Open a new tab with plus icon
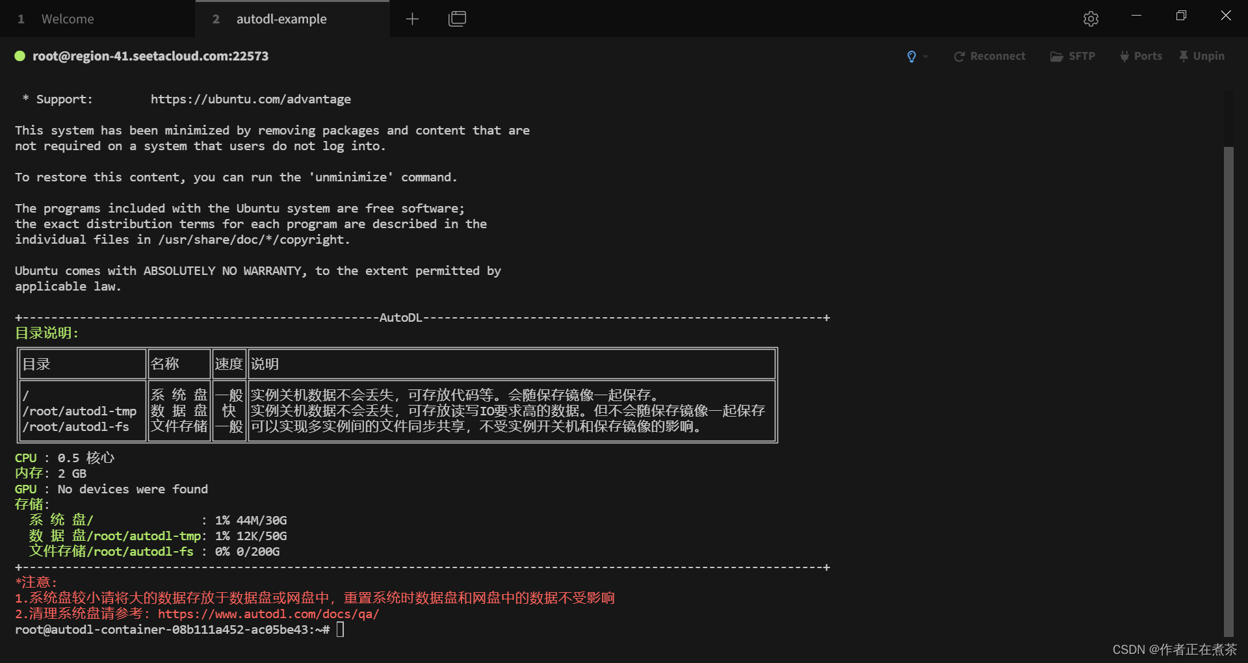This screenshot has width=1248, height=663. (412, 19)
